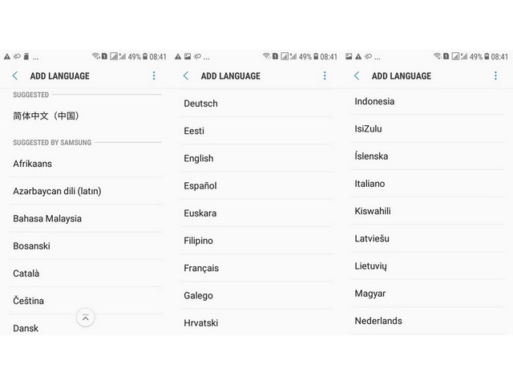Tap the circular scroll-to-top chevron button
This screenshot has width=513, height=385.
[x=86, y=318]
